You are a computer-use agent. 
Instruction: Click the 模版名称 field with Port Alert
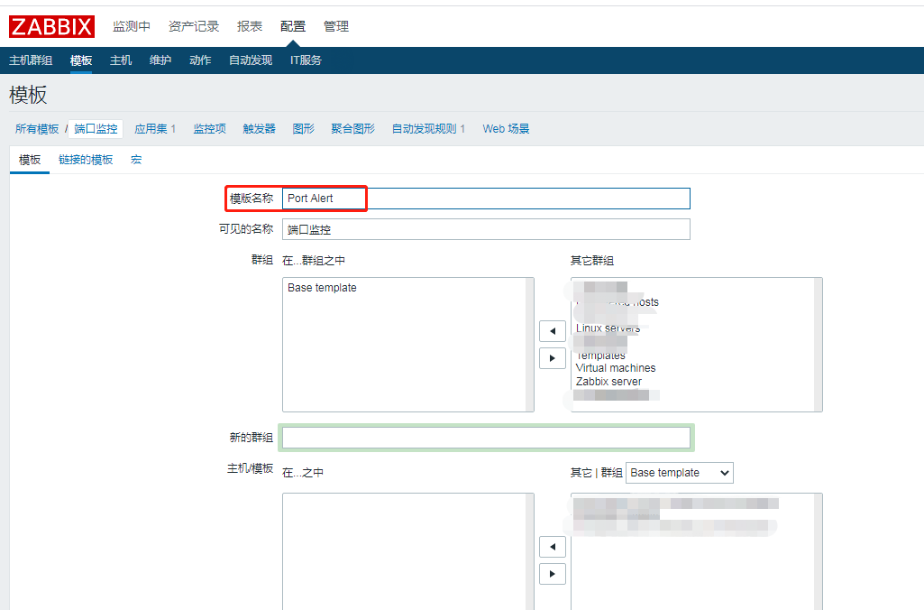coord(486,199)
